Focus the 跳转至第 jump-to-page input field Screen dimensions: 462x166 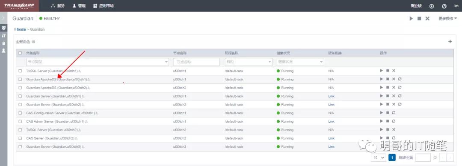[x=423, y=157]
